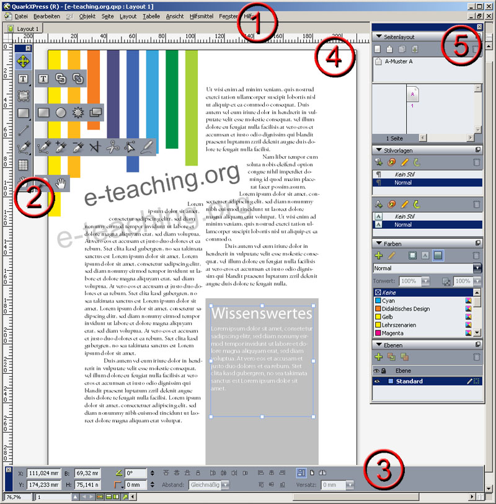Toggle background color mode in Farben
This screenshot has height=504, width=496.
tap(438, 255)
